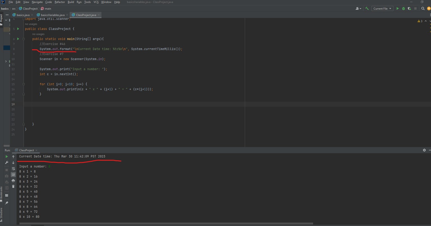This screenshot has width=431, height=226.
Task: Click the ClassProject breadcrumb in navigation bar
Action: pos(28,9)
